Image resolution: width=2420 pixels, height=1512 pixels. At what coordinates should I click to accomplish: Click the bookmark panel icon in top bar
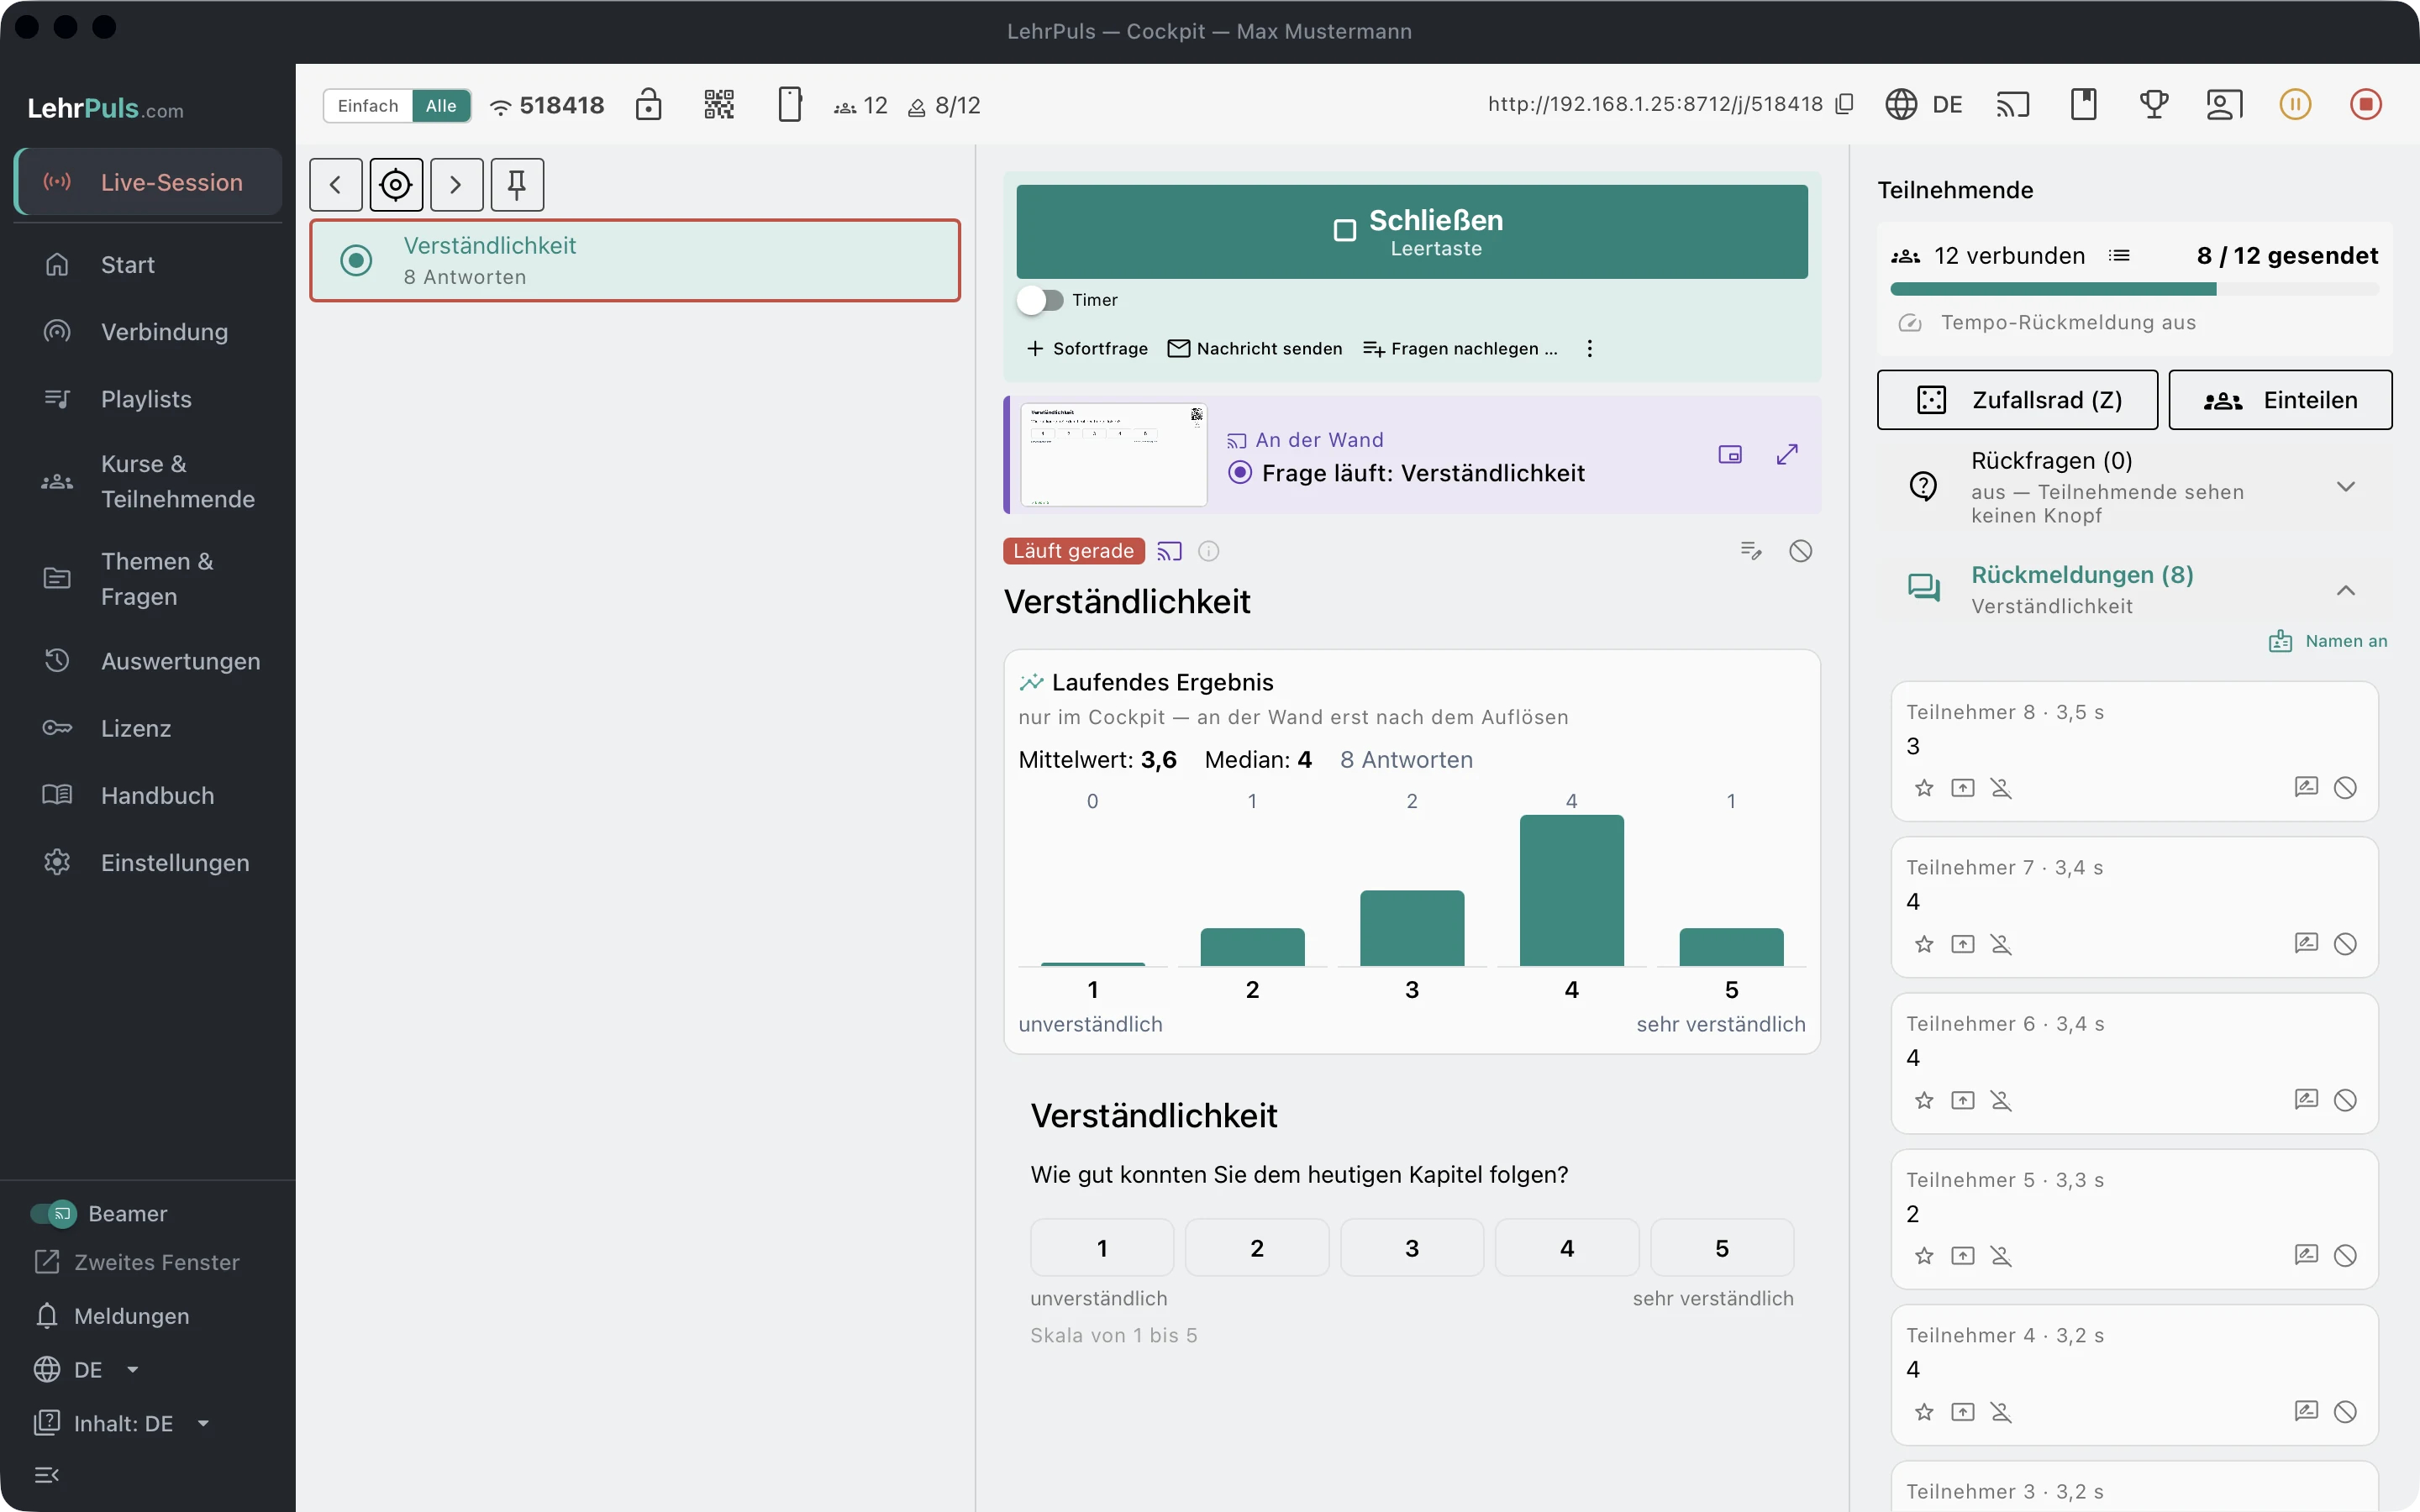click(2083, 105)
